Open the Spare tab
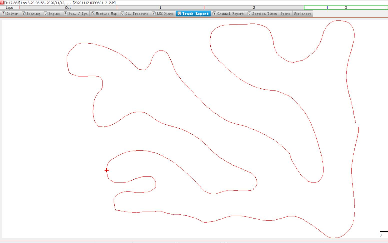The width and height of the screenshot is (388, 243). 285,14
